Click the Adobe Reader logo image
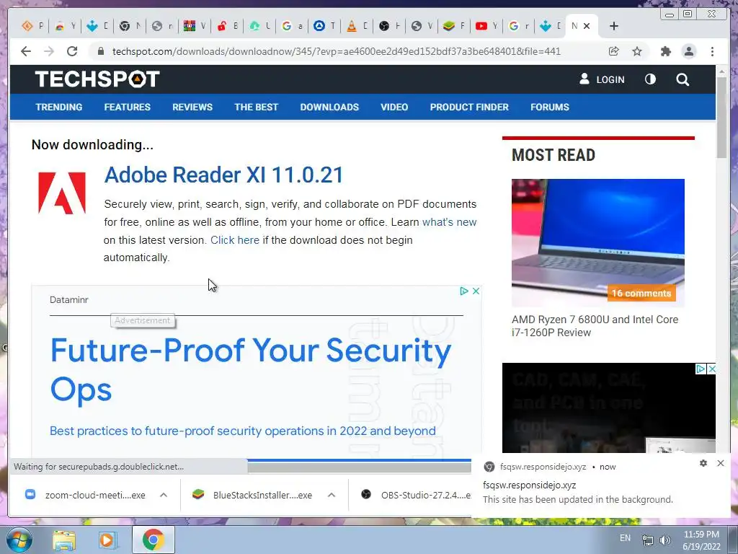Viewport: 738px width, 554px height. 62,193
